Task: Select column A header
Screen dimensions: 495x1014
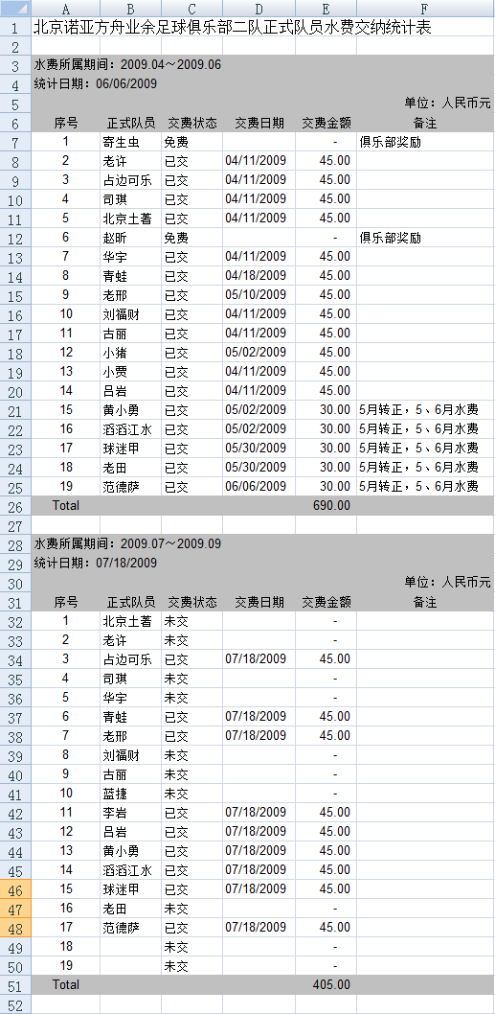Action: [x=65, y=9]
